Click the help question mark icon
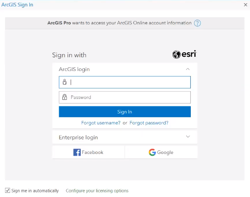 pyautogui.click(x=197, y=23)
